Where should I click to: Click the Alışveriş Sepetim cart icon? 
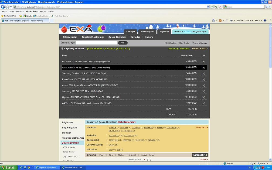[62, 48]
